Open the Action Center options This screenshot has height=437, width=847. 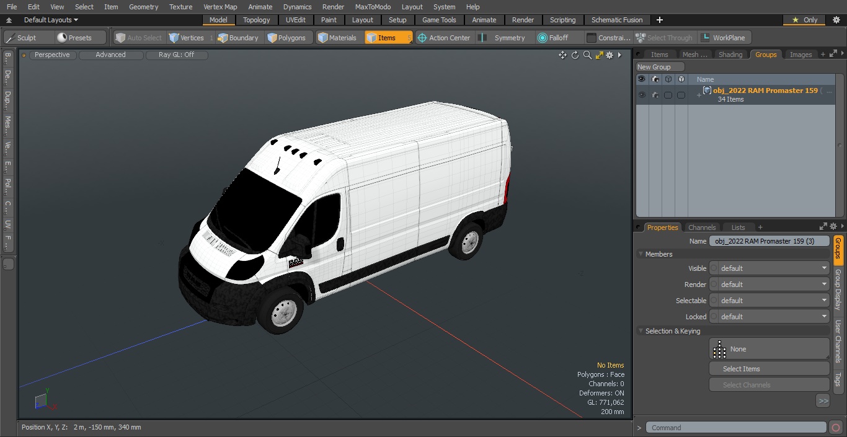(444, 38)
